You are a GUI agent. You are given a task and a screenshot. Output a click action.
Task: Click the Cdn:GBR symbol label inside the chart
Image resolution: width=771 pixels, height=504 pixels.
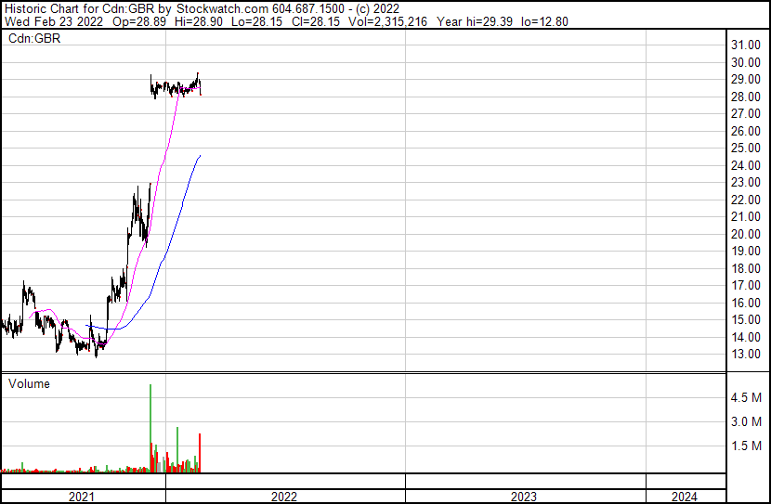click(x=33, y=38)
